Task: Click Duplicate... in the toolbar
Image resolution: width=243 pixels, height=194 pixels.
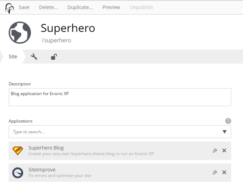Action: coord(80,7)
